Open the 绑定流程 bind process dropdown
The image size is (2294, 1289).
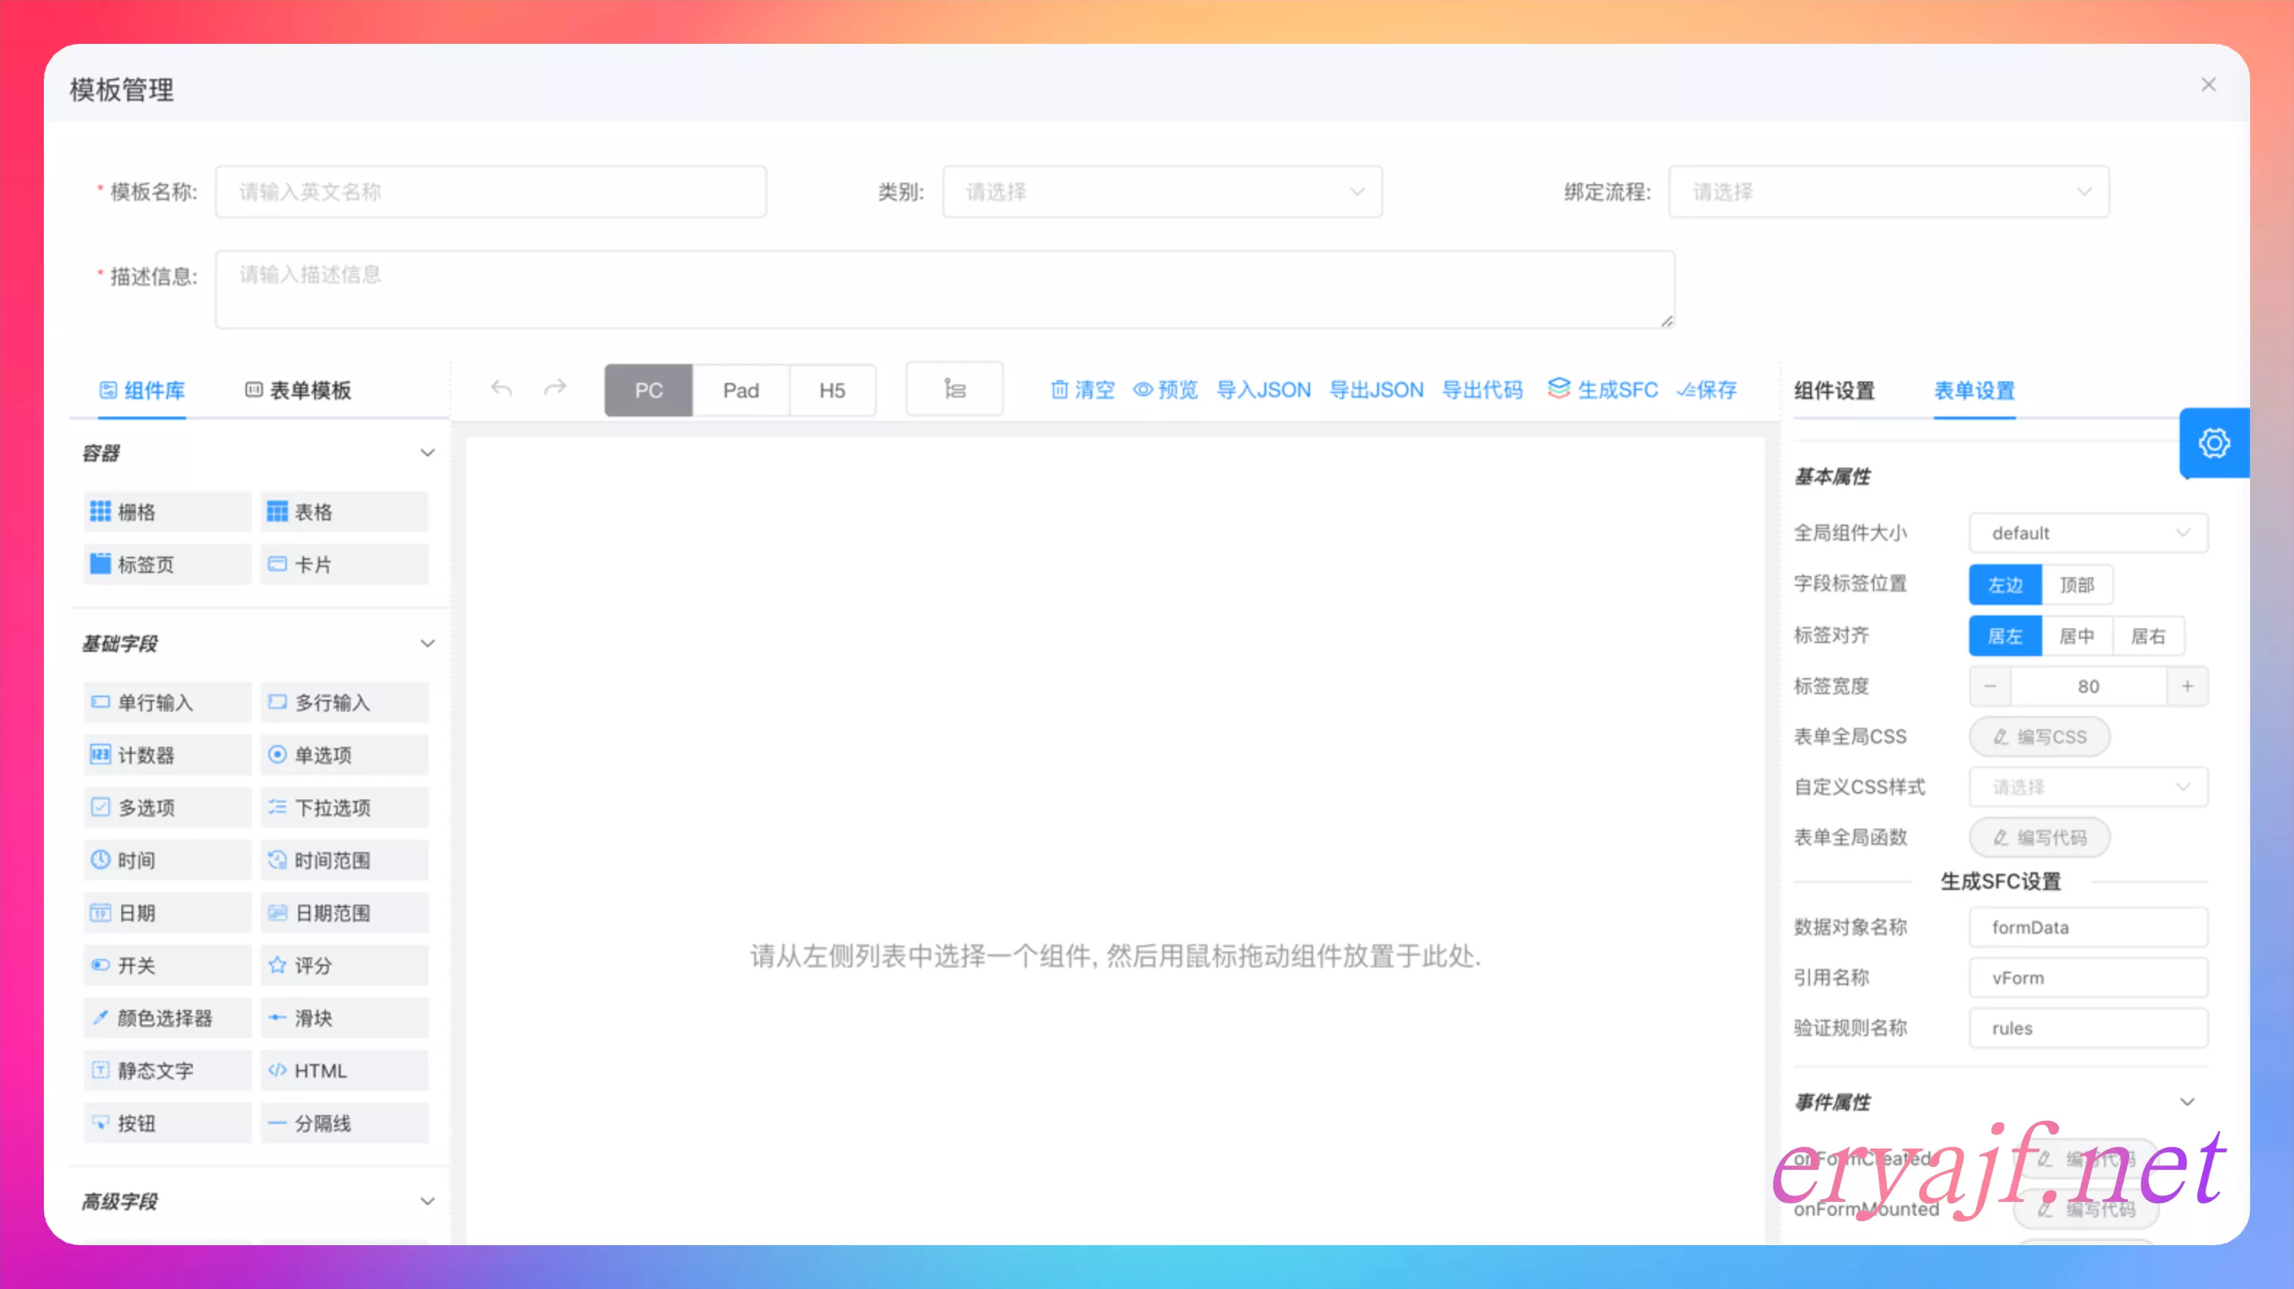point(1889,191)
